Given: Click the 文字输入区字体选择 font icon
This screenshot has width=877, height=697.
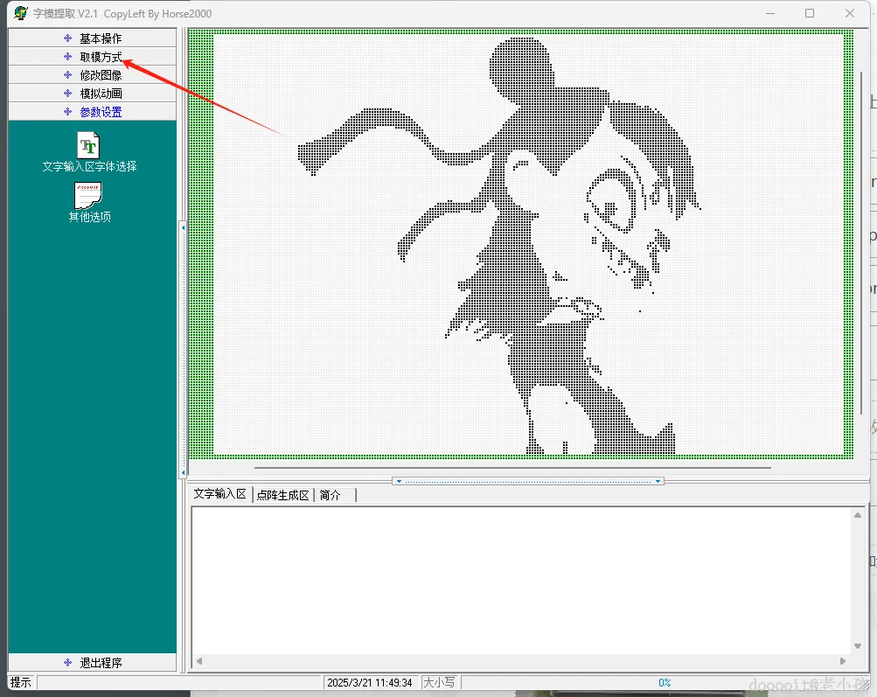Looking at the screenshot, I should [x=88, y=145].
